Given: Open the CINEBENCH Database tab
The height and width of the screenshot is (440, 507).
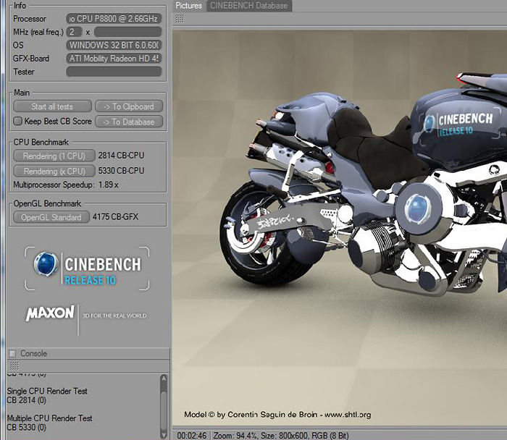Looking at the screenshot, I should pyautogui.click(x=248, y=6).
